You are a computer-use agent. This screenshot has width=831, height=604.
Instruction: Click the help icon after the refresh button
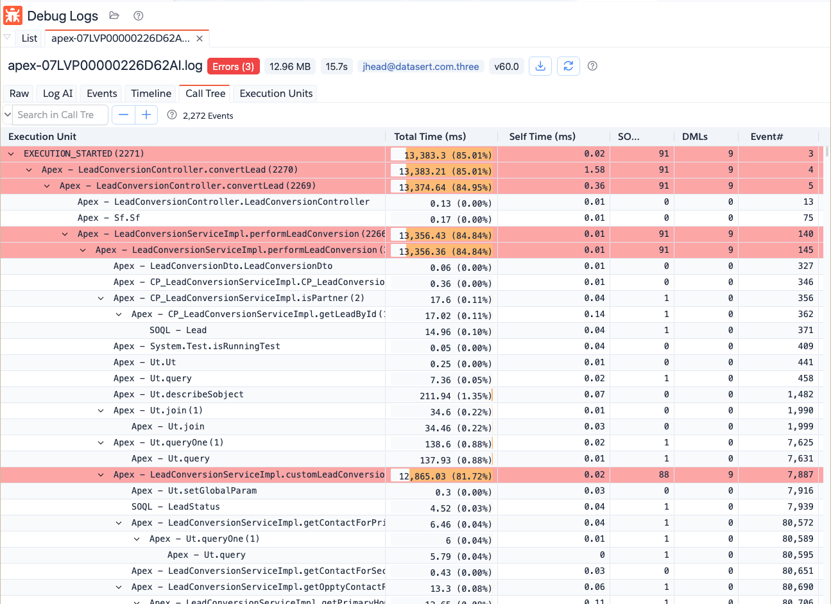pyautogui.click(x=592, y=66)
